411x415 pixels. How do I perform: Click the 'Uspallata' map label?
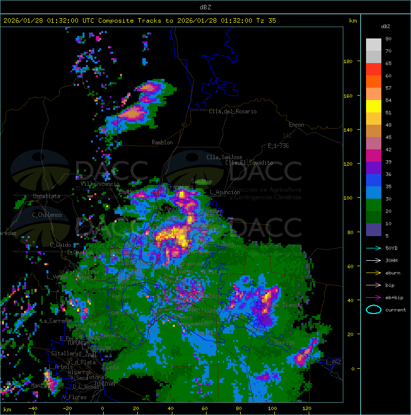(x=46, y=196)
